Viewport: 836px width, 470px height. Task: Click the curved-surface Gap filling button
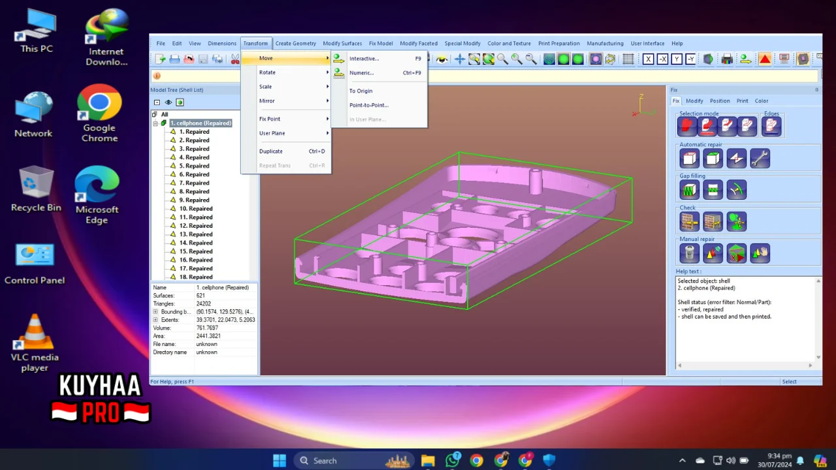(x=736, y=190)
